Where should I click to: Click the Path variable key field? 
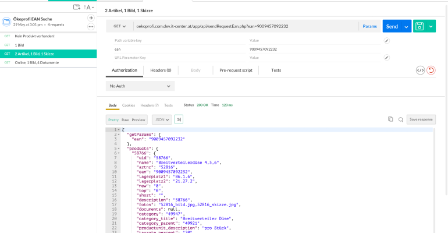pos(180,41)
